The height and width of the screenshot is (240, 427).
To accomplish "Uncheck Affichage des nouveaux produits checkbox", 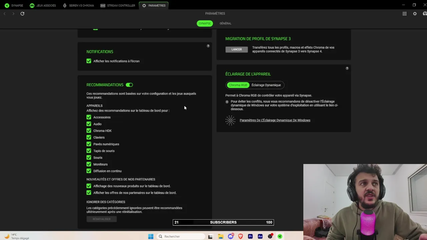I will (x=89, y=186).
